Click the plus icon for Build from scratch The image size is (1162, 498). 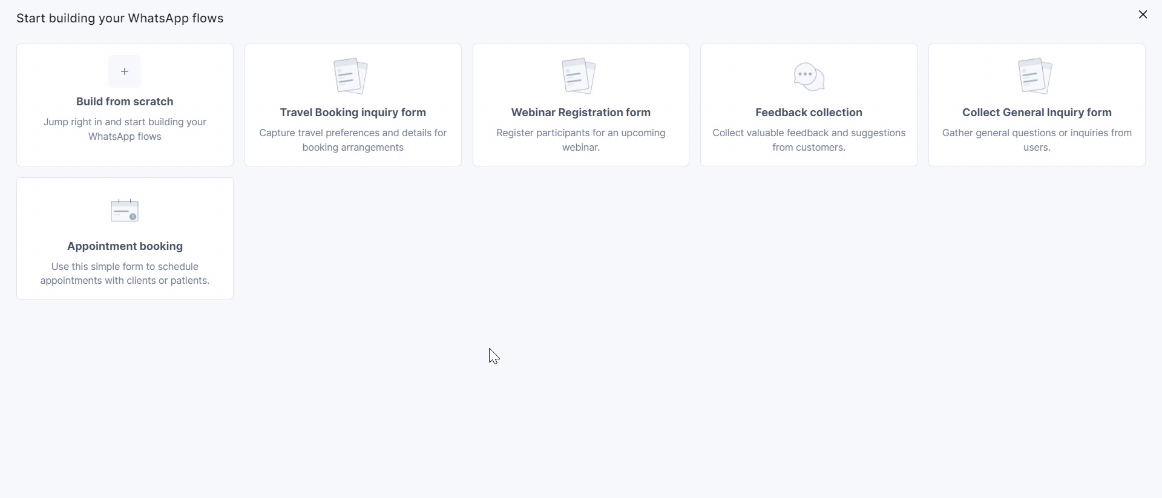[x=125, y=71]
